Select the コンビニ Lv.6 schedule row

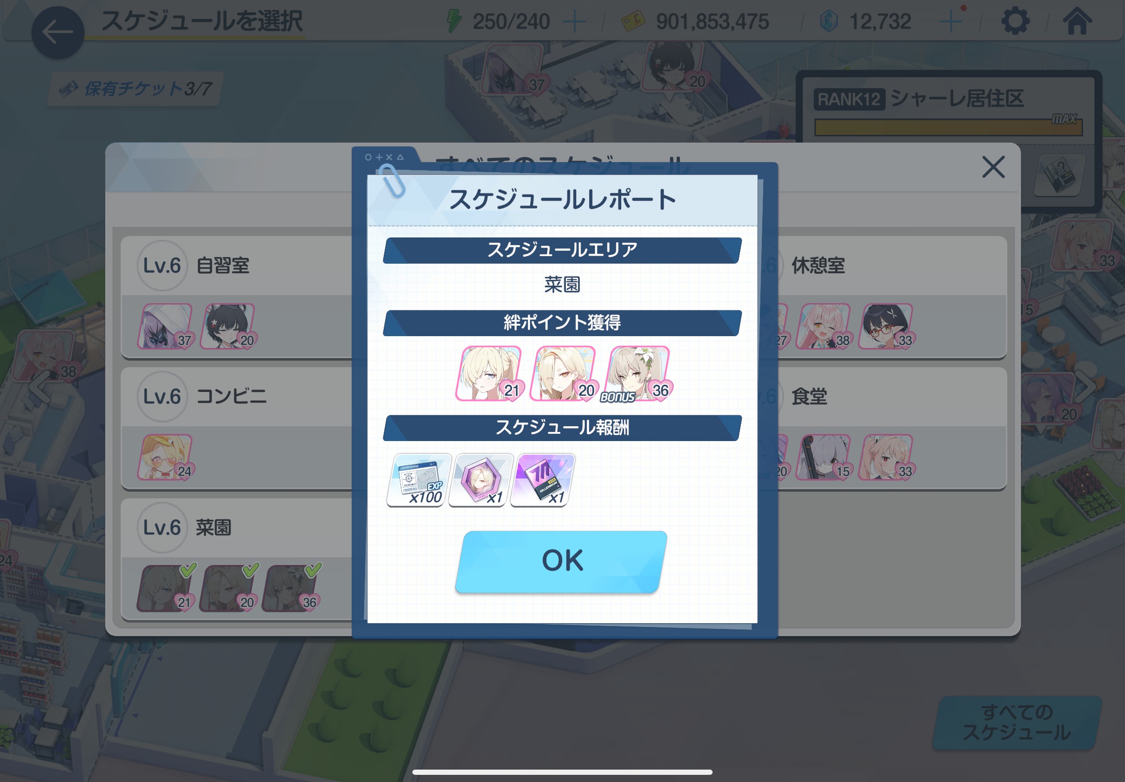pyautogui.click(x=237, y=429)
